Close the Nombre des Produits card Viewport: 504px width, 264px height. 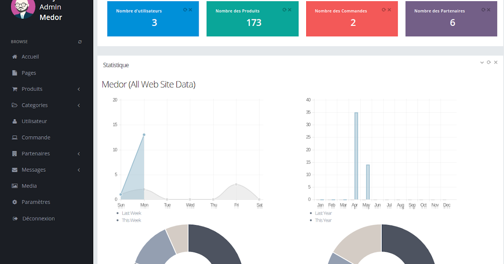coord(290,10)
